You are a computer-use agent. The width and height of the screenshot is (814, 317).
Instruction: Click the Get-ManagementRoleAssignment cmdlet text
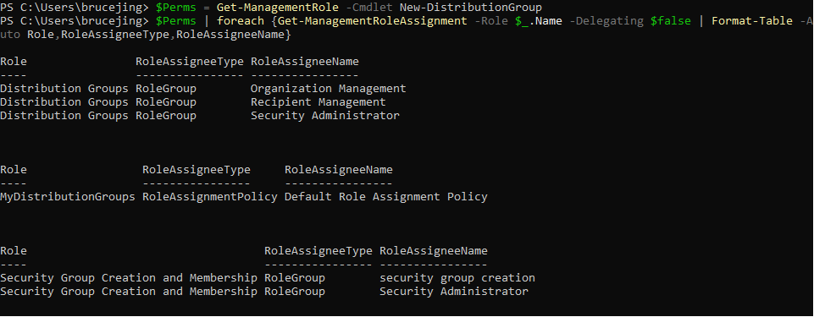(x=374, y=21)
